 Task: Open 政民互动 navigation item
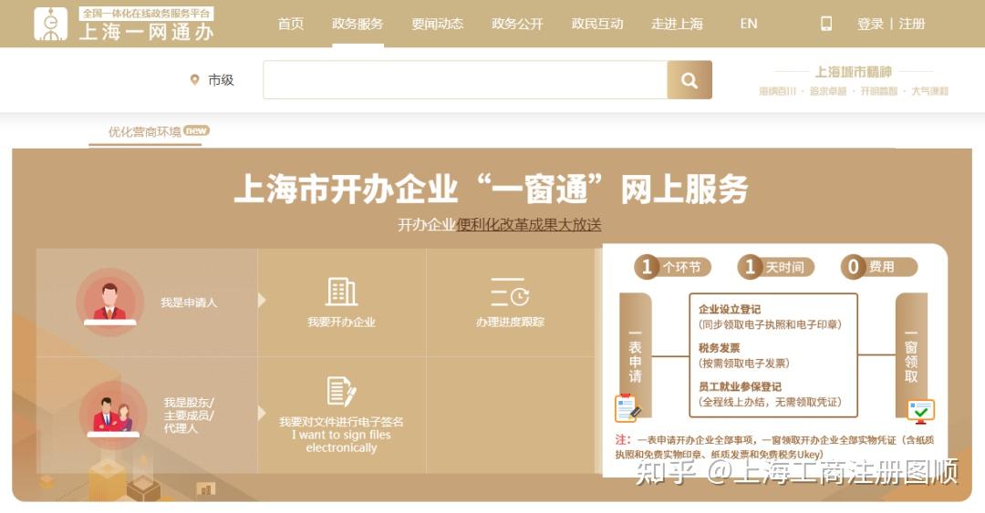point(597,24)
